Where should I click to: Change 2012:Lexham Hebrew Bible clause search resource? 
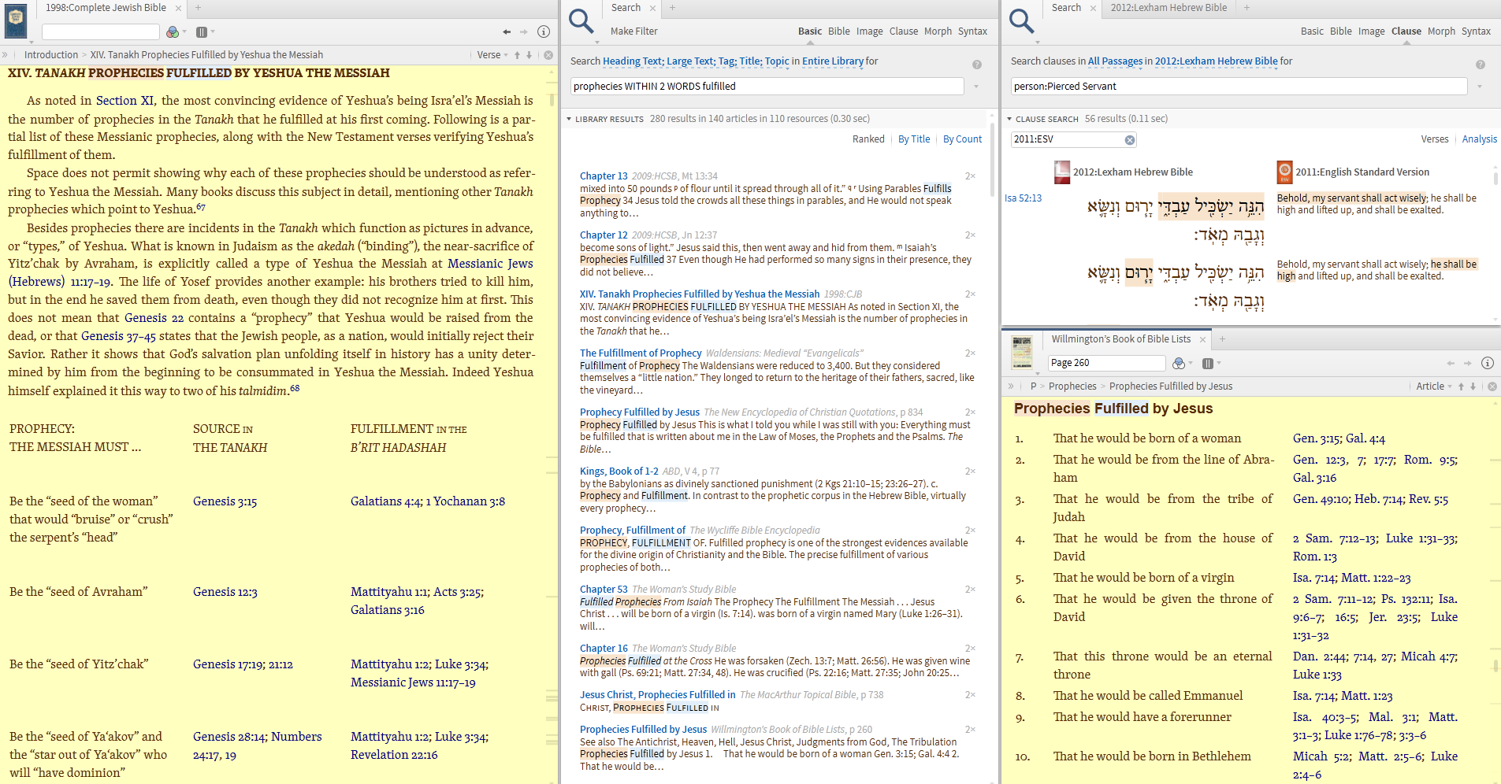(1216, 61)
